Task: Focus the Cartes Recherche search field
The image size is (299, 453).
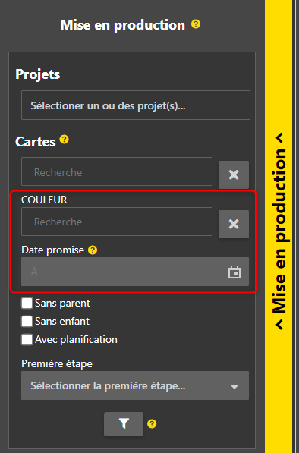Action: (117, 171)
